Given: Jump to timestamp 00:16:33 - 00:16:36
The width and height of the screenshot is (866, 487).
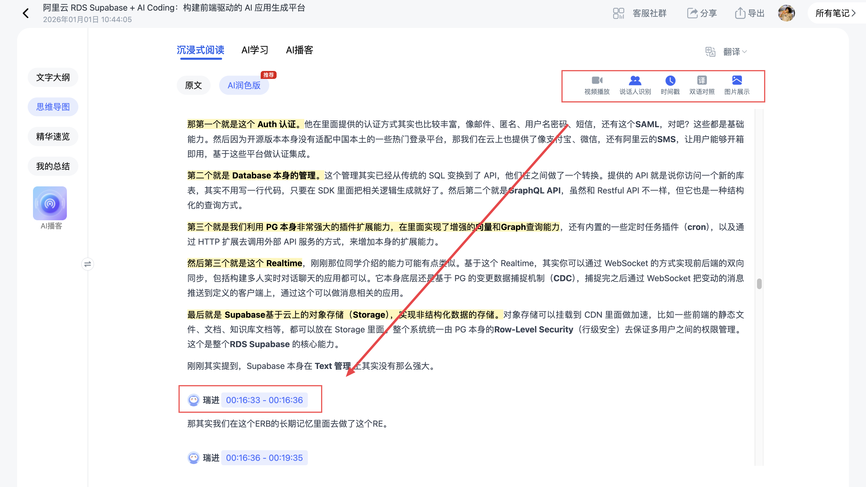Looking at the screenshot, I should [x=264, y=400].
